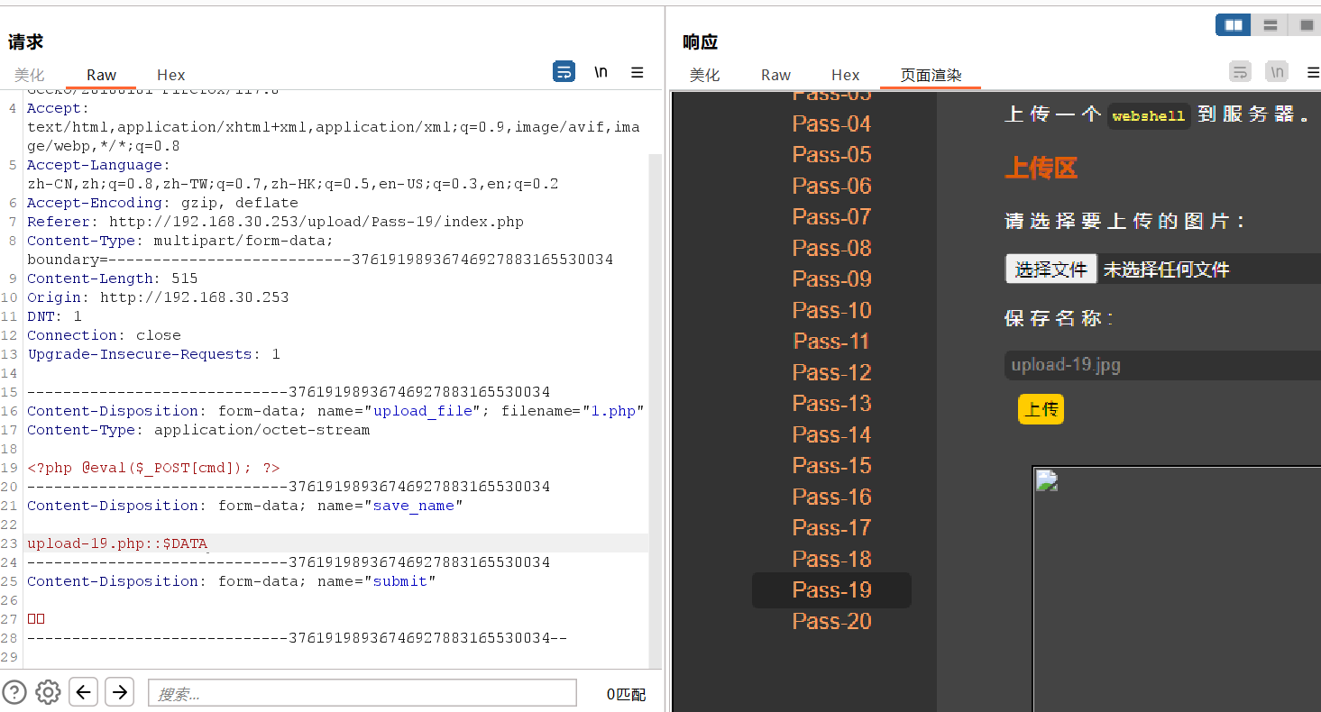Click the 0匹配 match count label
The image size is (1321, 712).
coord(626,694)
